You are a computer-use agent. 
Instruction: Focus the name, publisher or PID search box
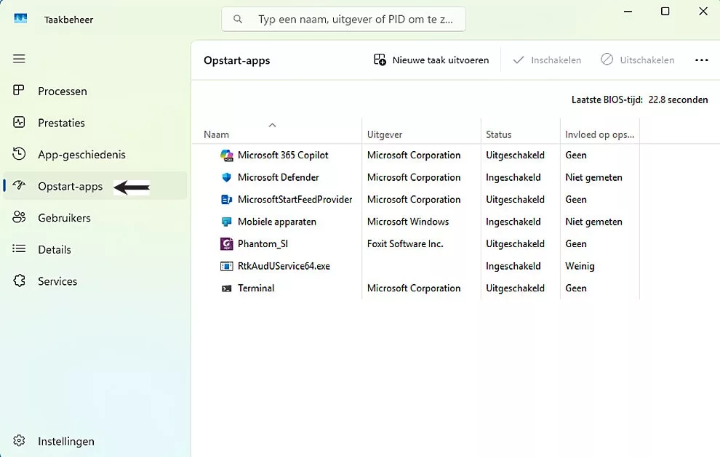[x=343, y=20]
